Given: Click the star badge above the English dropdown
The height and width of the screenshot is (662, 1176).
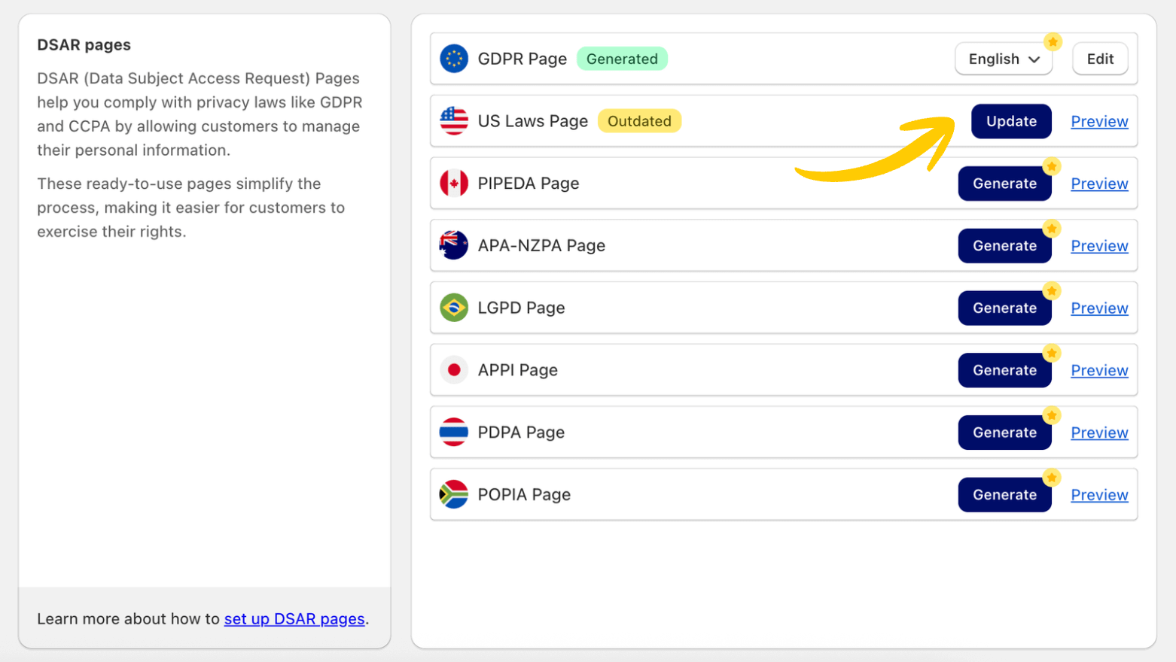Looking at the screenshot, I should point(1053,42).
